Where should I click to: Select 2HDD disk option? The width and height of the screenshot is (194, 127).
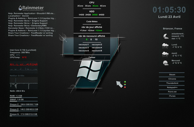click(x=88, y=15)
